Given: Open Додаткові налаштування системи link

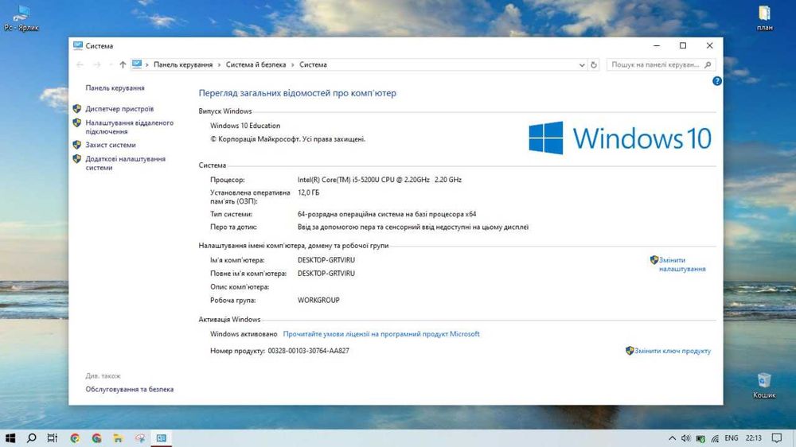Looking at the screenshot, I should [x=126, y=163].
